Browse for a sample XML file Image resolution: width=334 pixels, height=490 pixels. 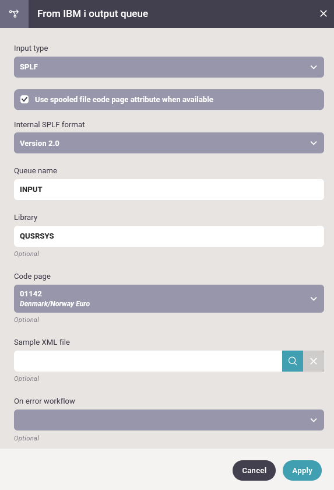click(293, 361)
